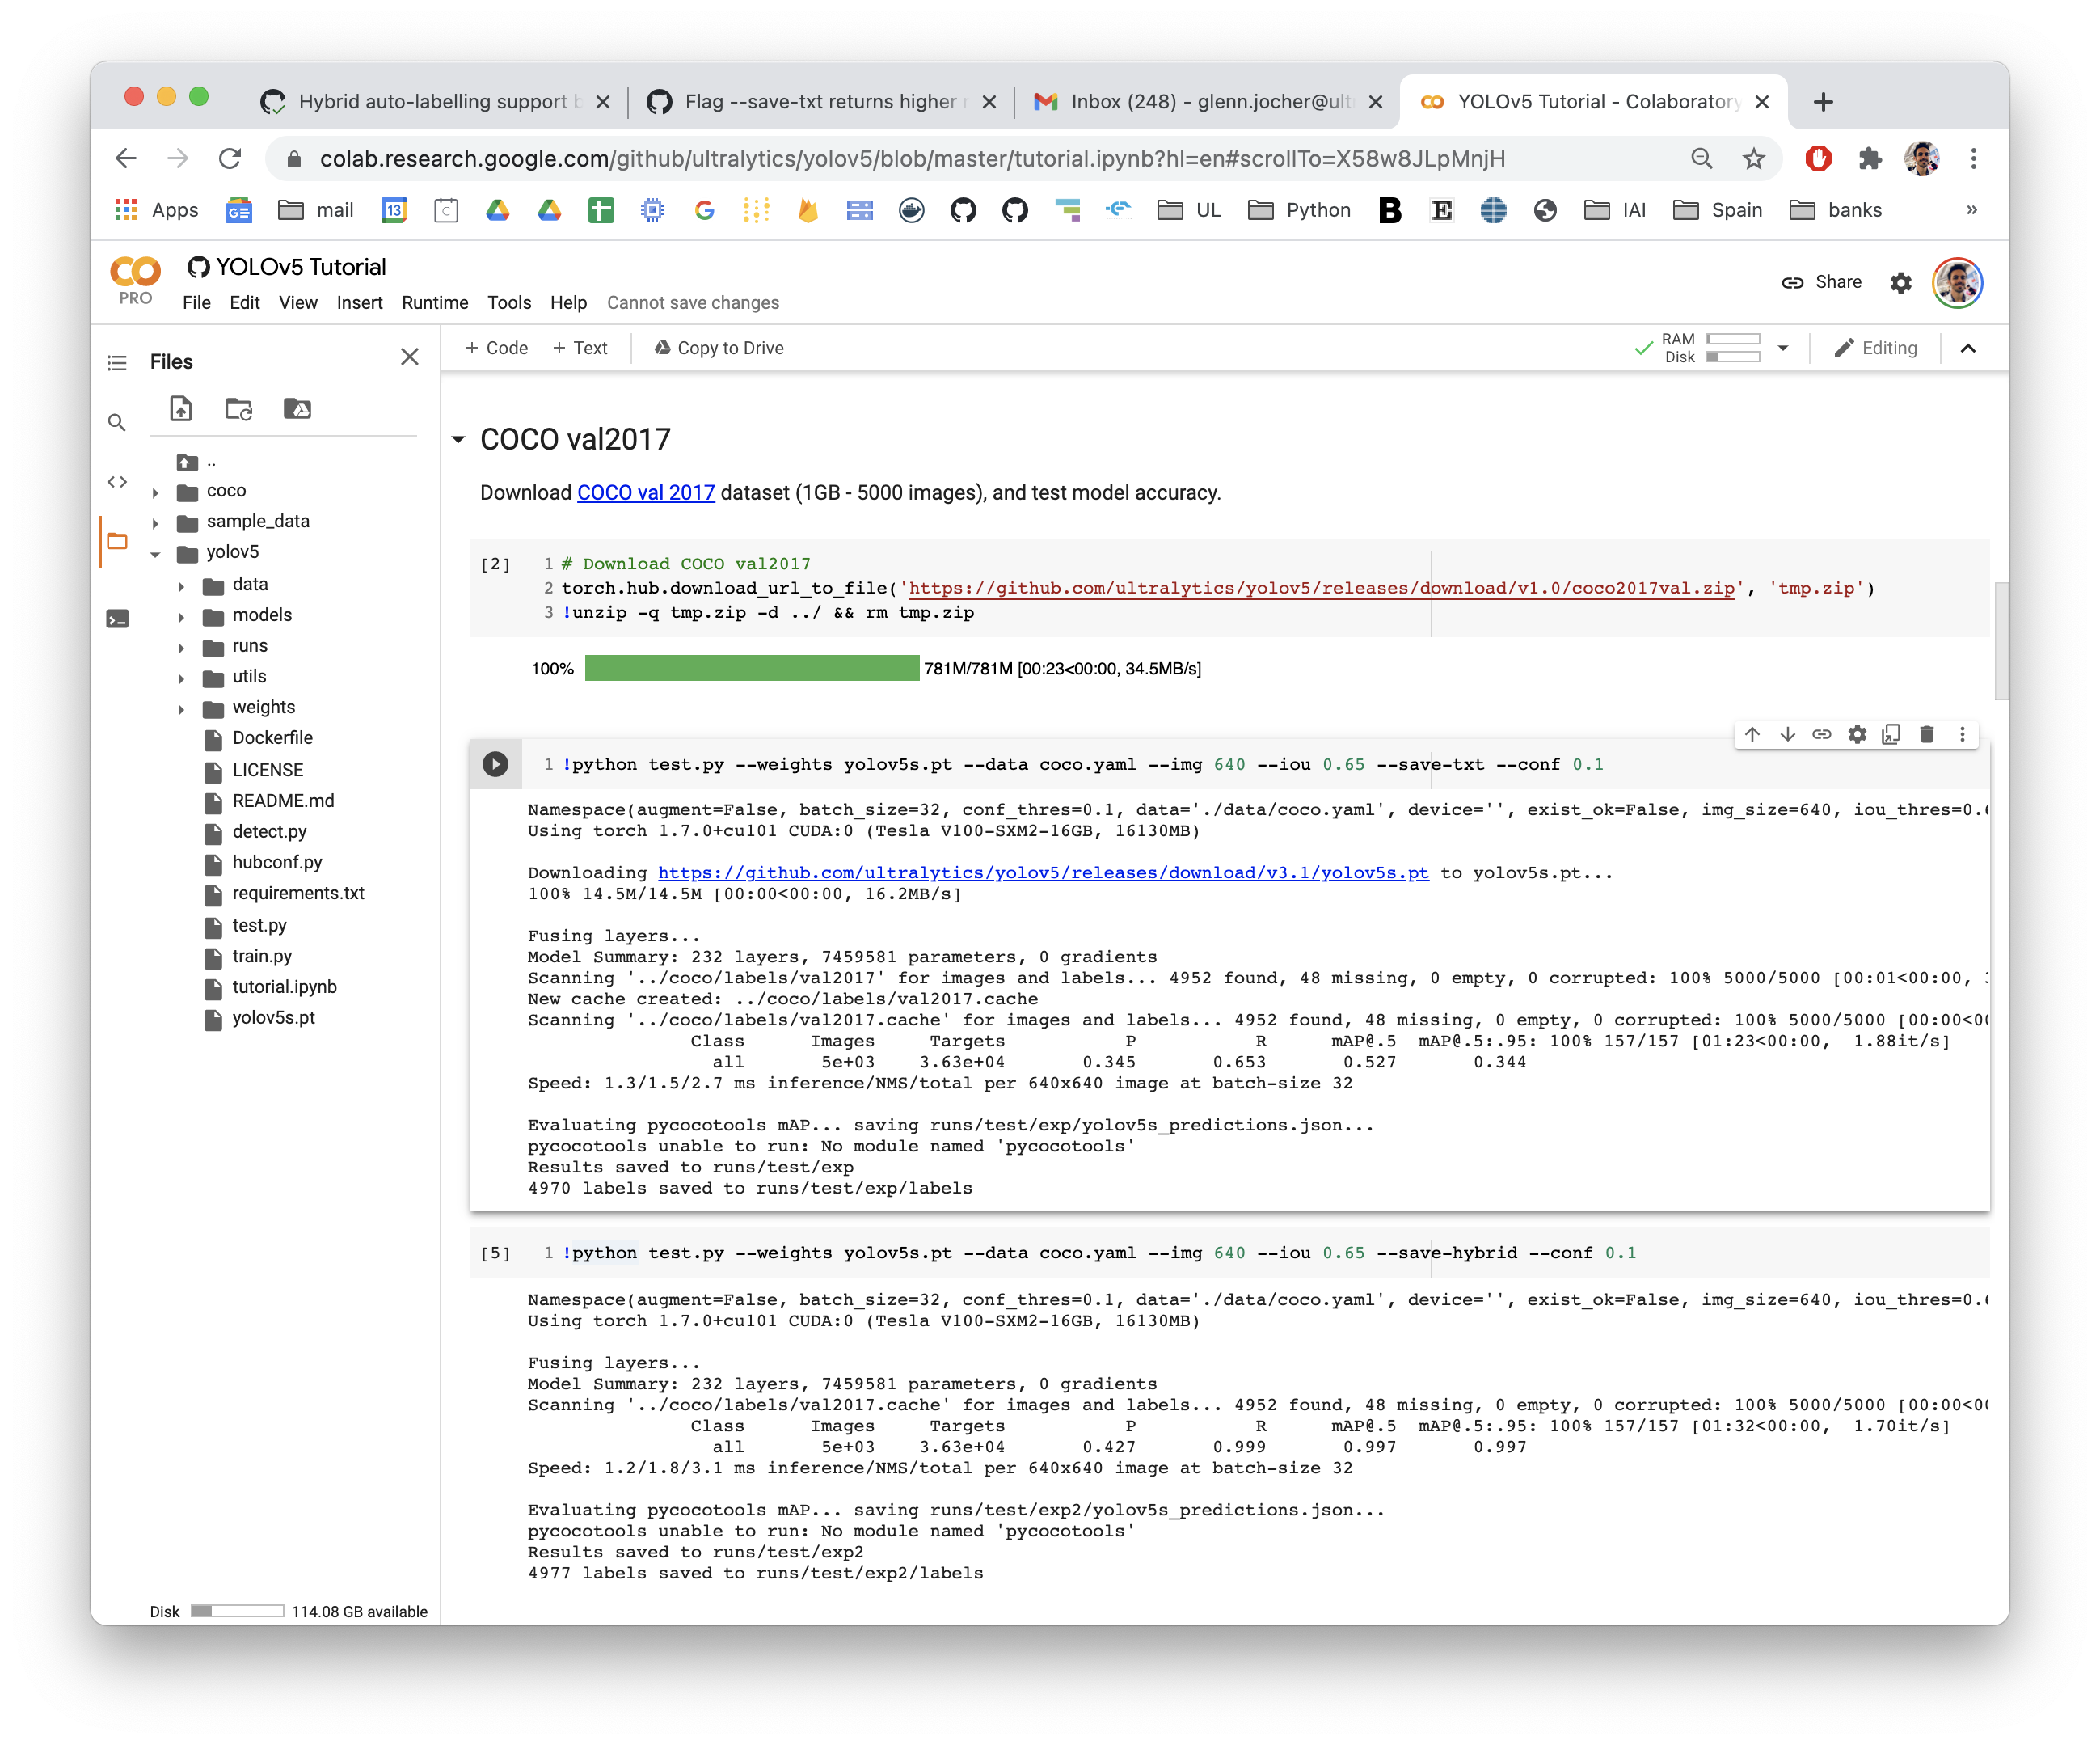Expand the sample_data folder
The width and height of the screenshot is (2100, 1745).
(155, 523)
